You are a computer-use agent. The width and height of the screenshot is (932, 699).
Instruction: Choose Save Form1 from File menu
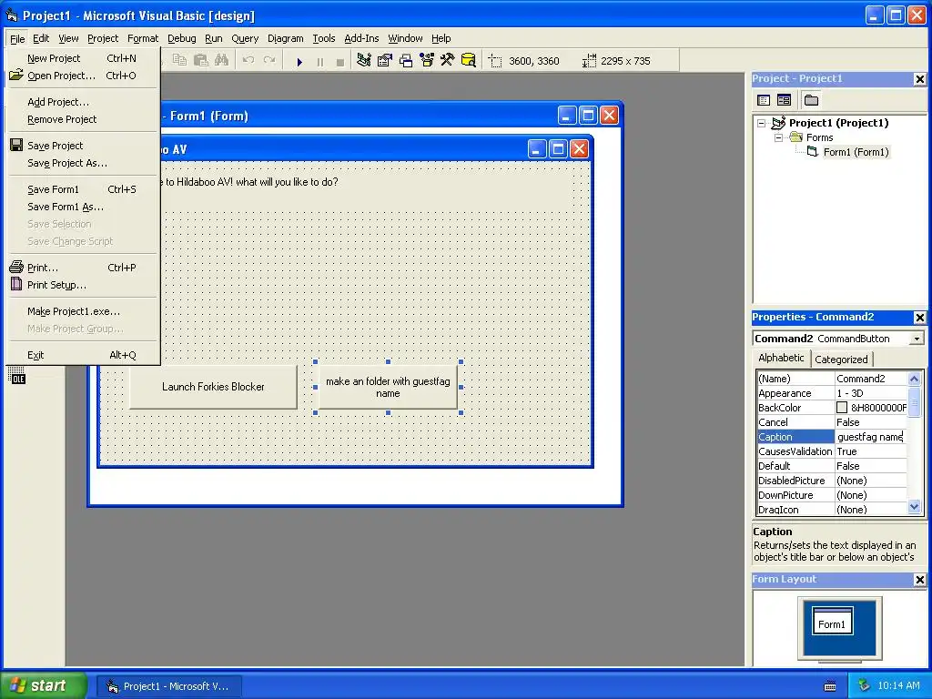point(82,189)
